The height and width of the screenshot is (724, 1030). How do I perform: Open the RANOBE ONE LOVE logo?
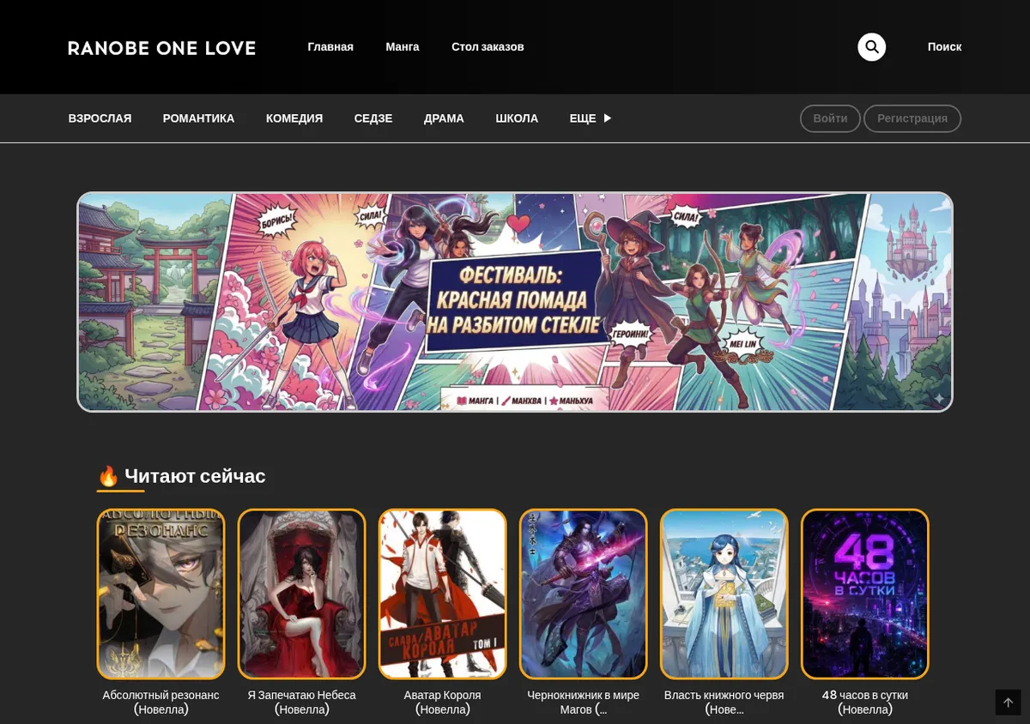pyautogui.click(x=162, y=48)
